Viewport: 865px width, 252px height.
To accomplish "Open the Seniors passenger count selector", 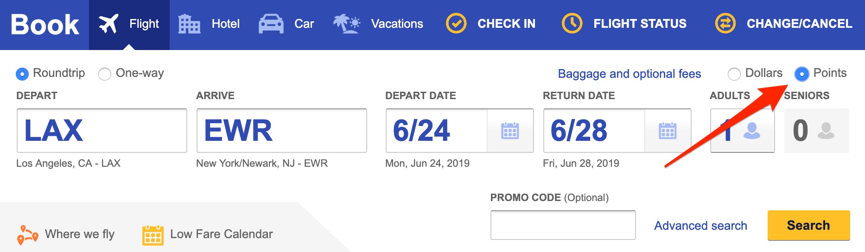I will [x=816, y=131].
